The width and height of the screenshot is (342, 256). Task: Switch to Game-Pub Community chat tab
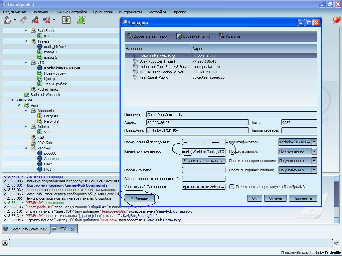26,229
